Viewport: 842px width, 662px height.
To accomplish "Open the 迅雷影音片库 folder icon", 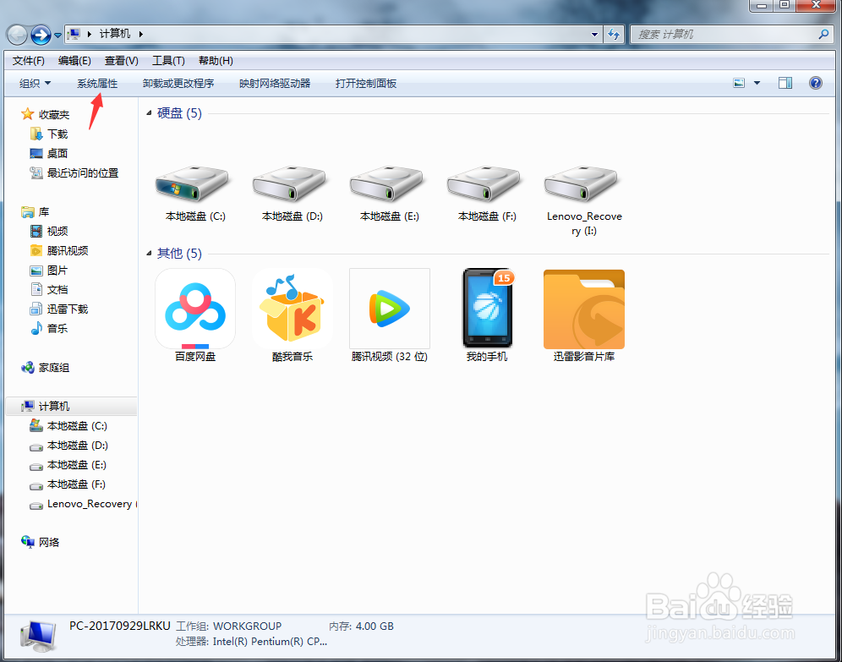I will pyautogui.click(x=583, y=309).
